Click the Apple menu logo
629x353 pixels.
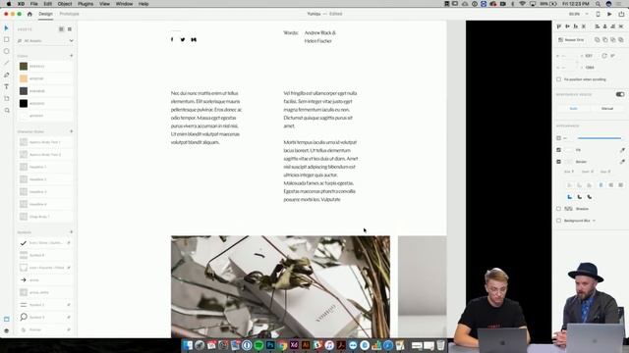click(x=9, y=4)
